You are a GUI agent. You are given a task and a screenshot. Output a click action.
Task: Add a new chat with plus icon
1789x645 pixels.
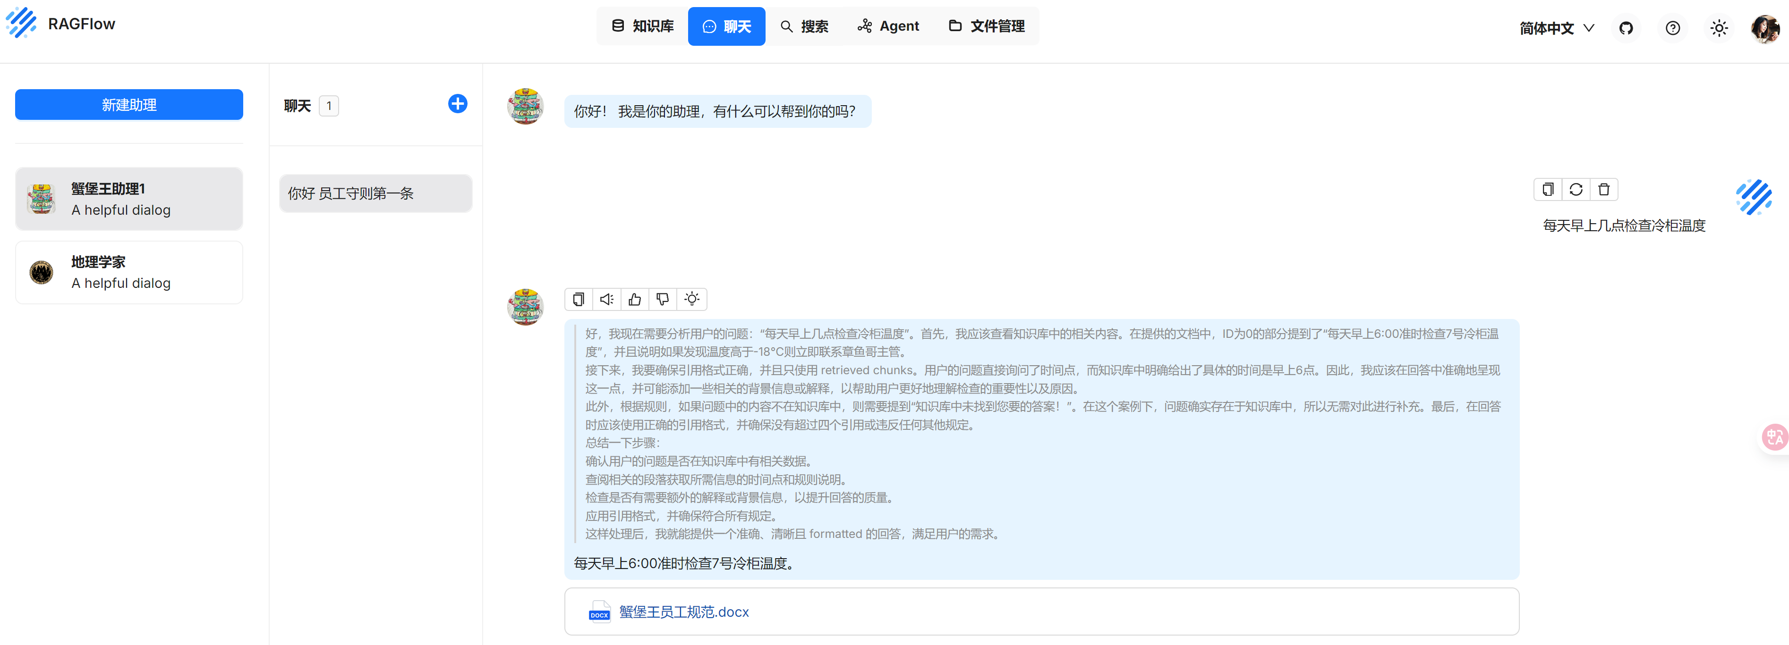(457, 104)
